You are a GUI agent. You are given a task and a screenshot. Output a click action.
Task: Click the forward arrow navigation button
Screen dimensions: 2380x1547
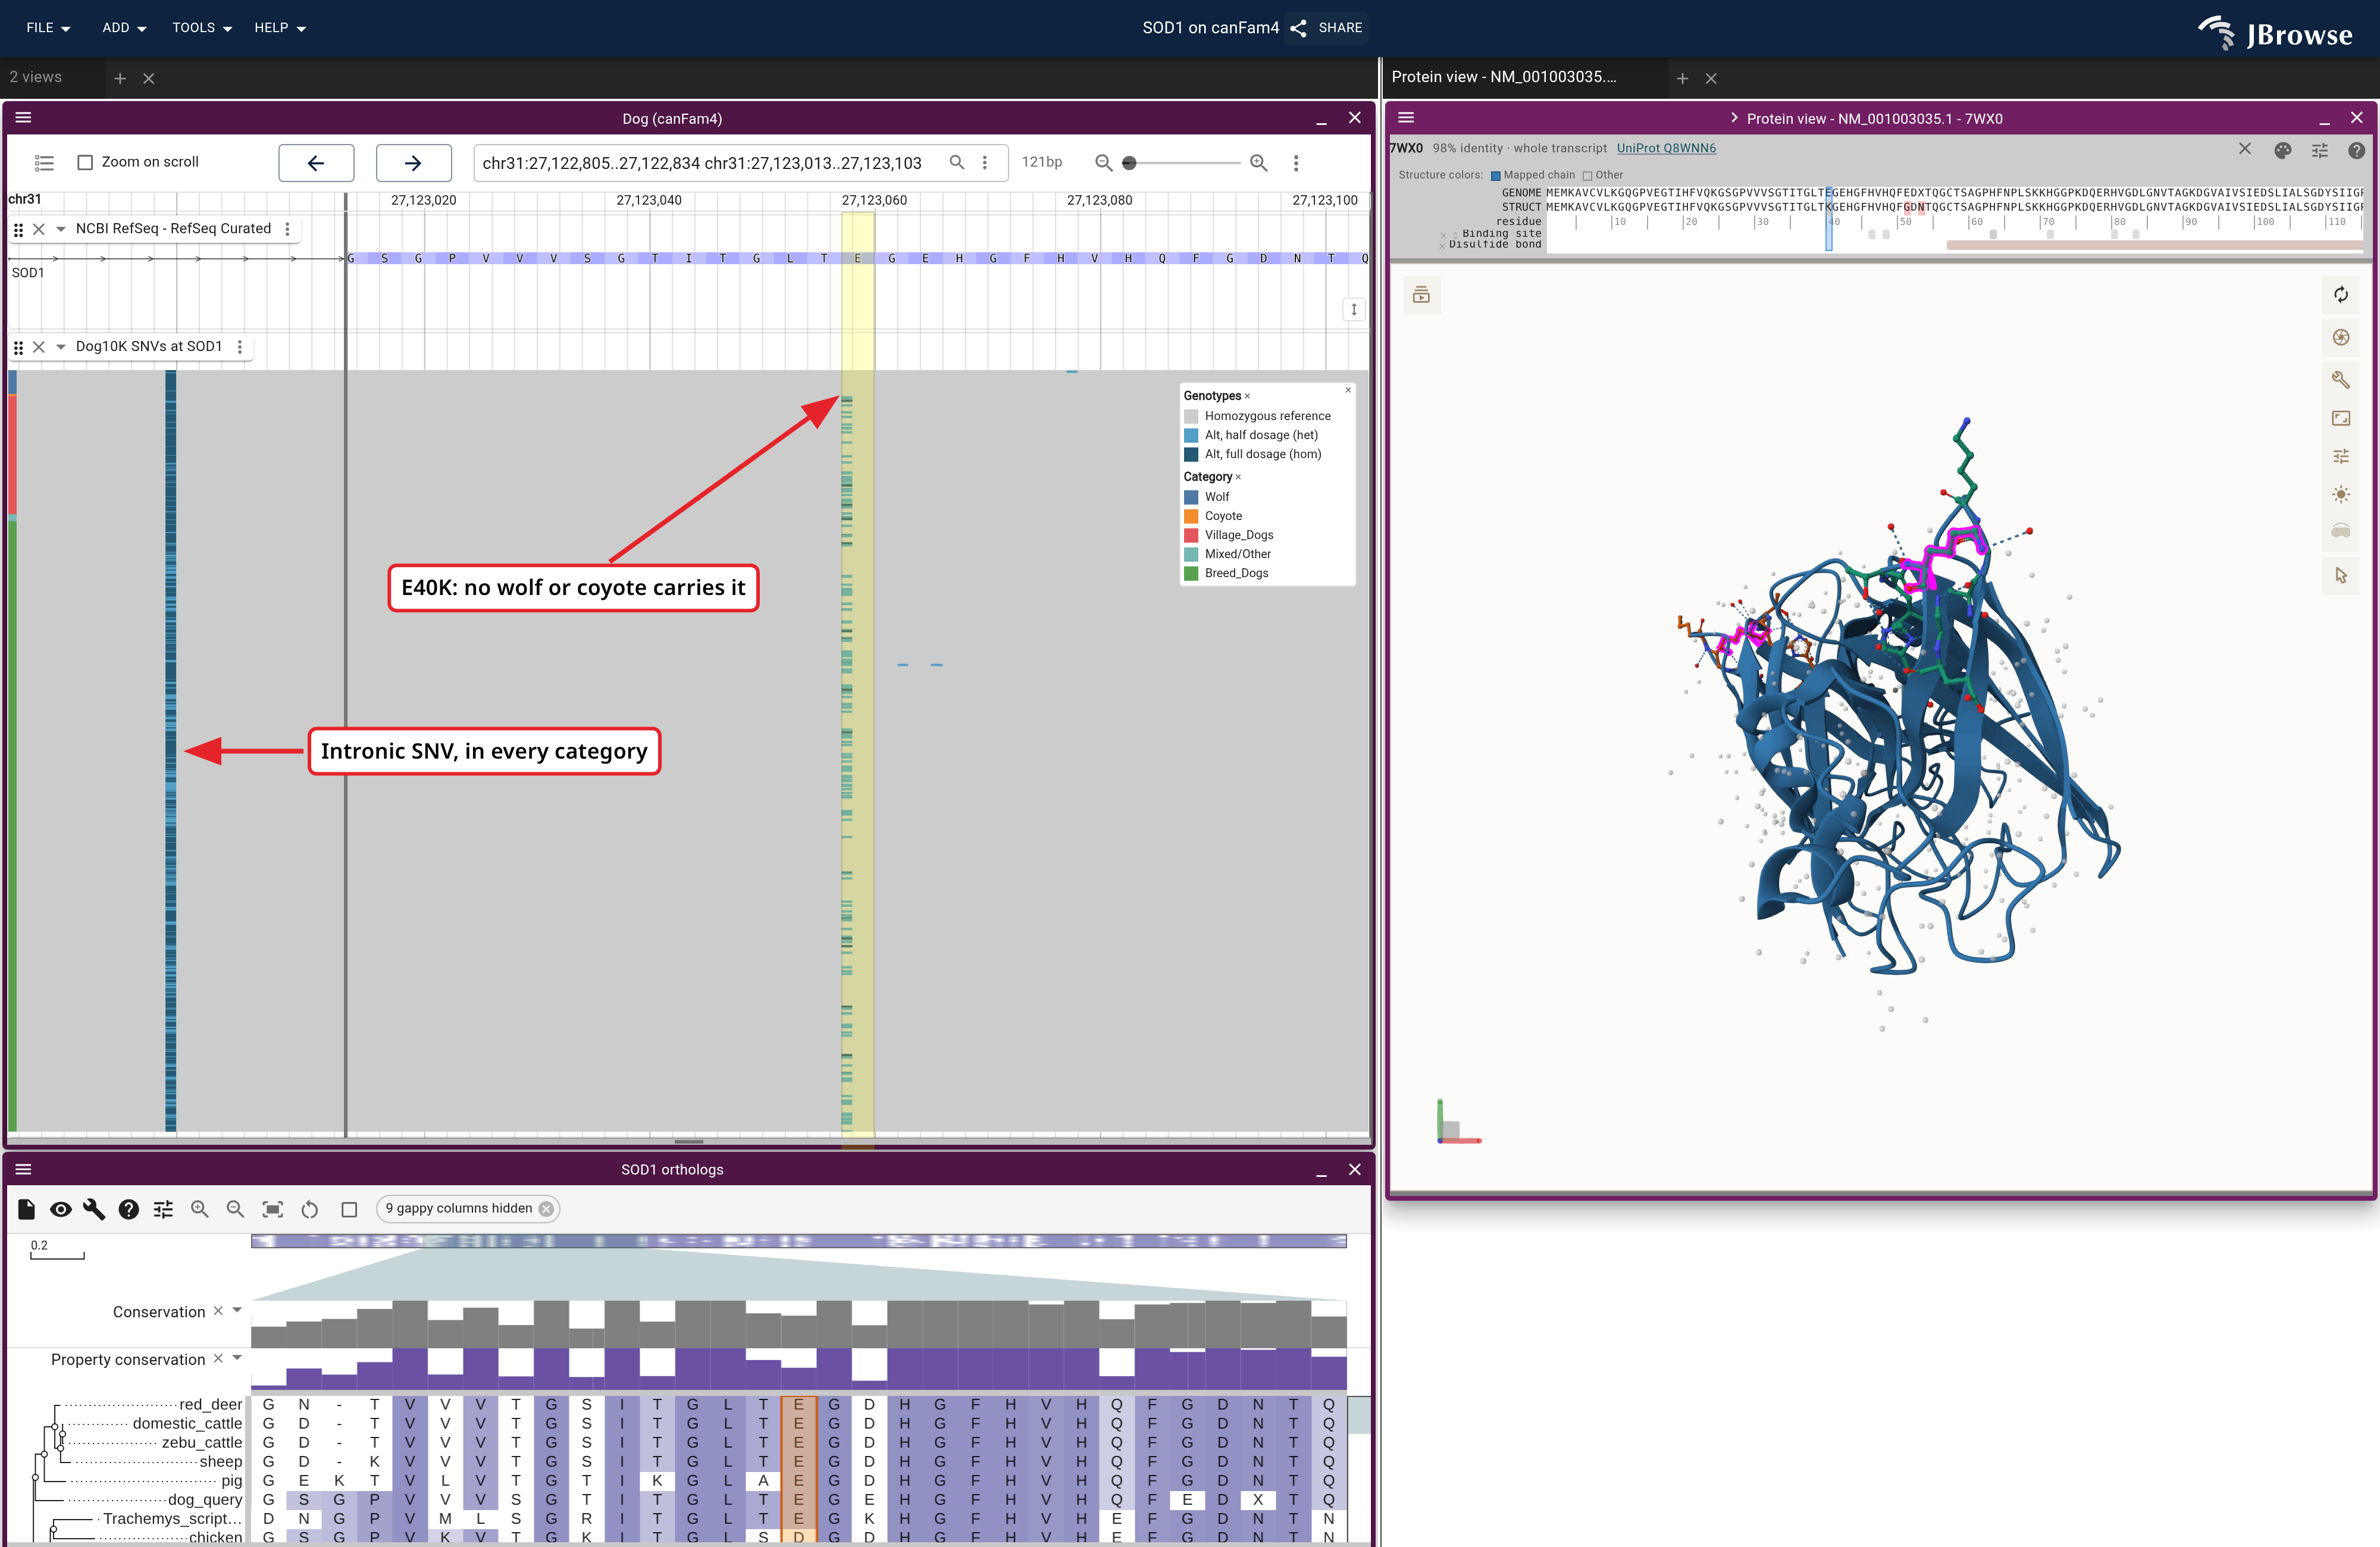pos(413,162)
